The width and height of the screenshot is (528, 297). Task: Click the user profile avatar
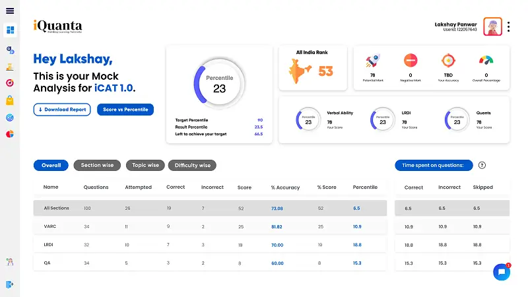(492, 26)
